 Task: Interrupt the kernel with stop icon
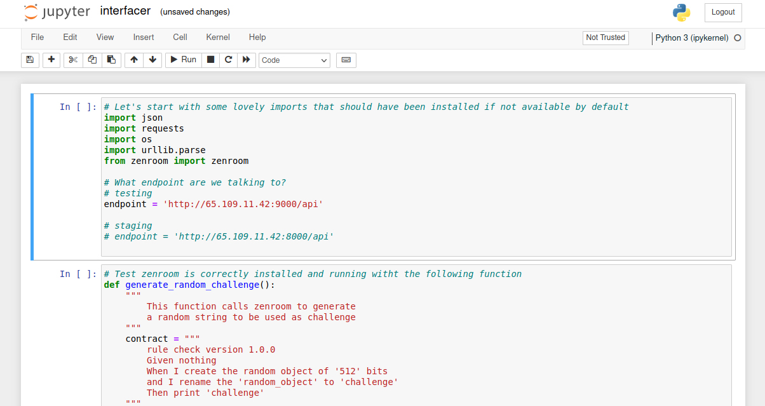pyautogui.click(x=211, y=60)
